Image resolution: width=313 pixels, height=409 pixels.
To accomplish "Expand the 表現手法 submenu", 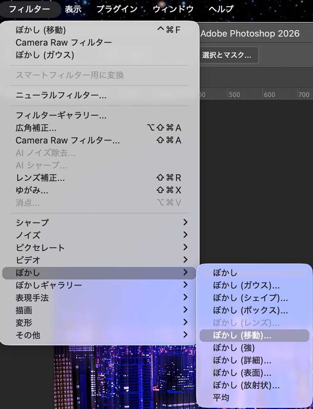I will [x=99, y=298].
